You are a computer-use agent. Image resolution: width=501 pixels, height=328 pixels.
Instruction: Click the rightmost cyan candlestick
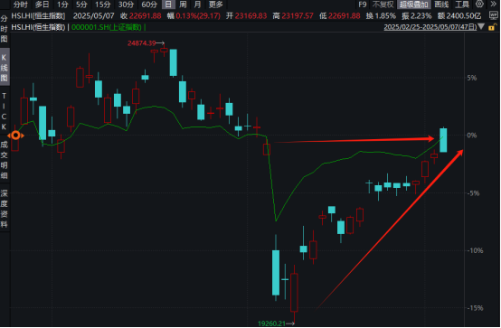pyautogui.click(x=443, y=140)
